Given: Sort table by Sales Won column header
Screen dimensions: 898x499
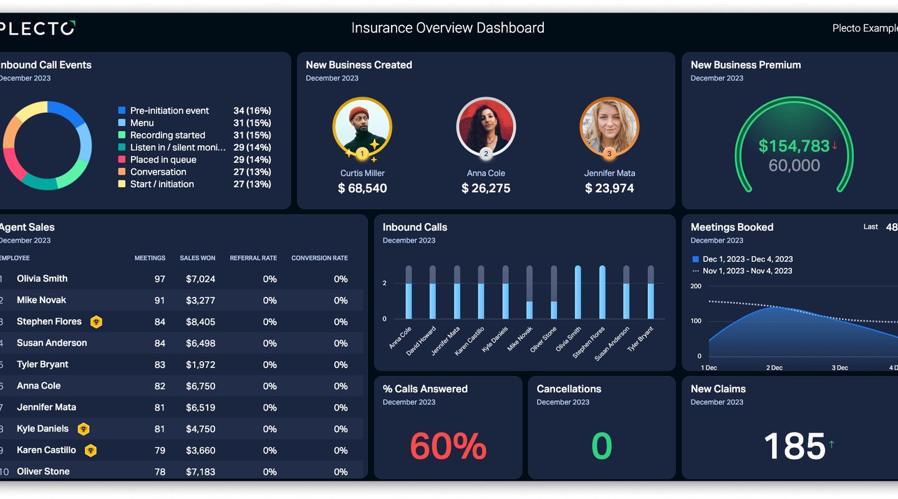Looking at the screenshot, I should (197, 258).
